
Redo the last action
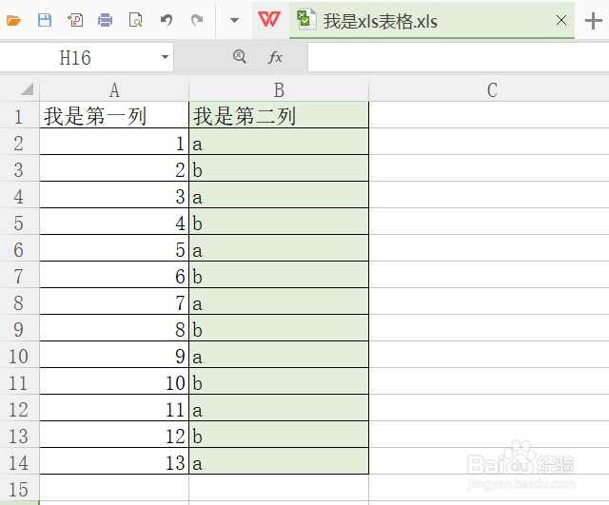[x=197, y=20]
